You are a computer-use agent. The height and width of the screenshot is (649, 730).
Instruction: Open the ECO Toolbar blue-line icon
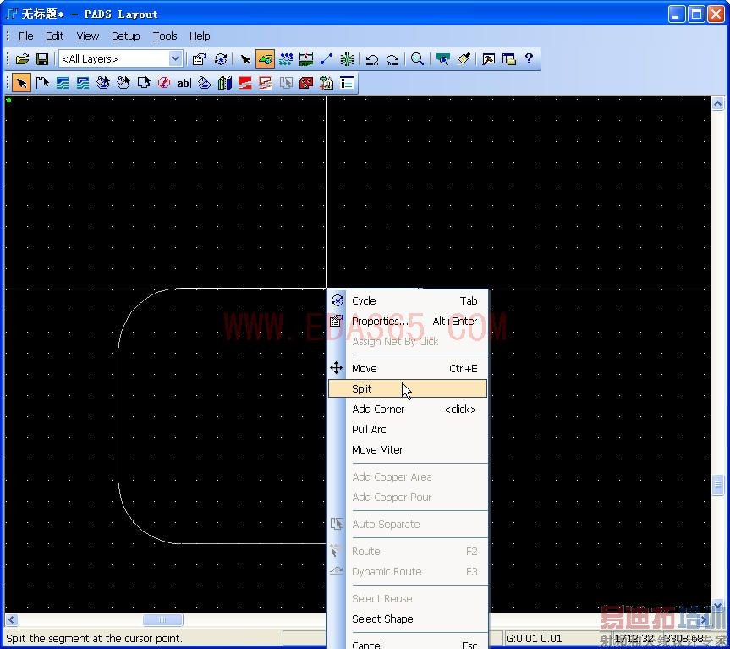click(327, 59)
